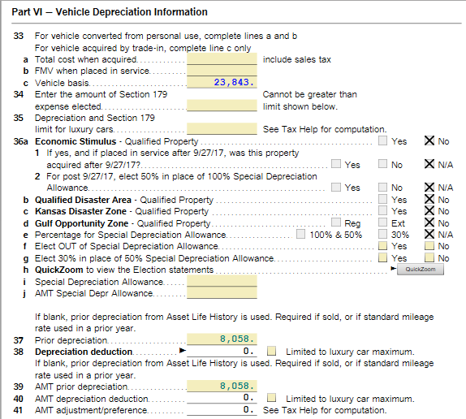The image size is (466, 419).
Task: Click Depreciation deduction value on line 38
Action: pyautogui.click(x=222, y=352)
